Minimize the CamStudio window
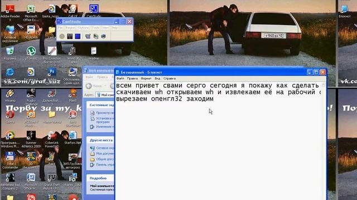Image resolution: width=357 pixels, height=200 pixels. [x=117, y=22]
